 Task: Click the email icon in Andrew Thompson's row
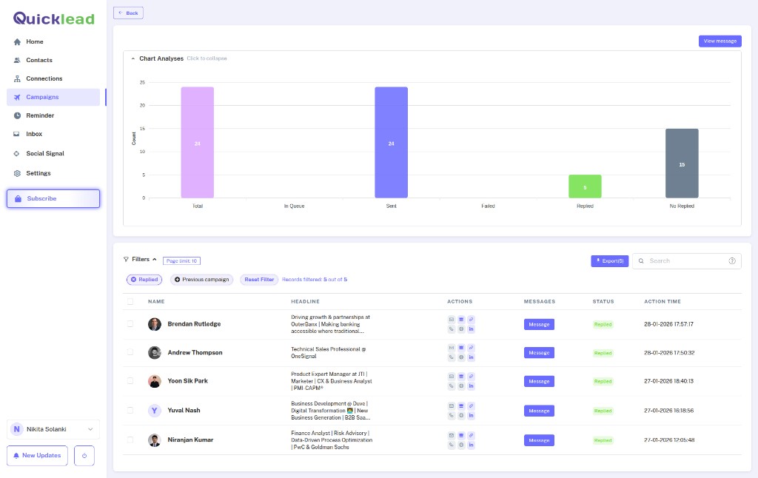pyautogui.click(x=452, y=348)
